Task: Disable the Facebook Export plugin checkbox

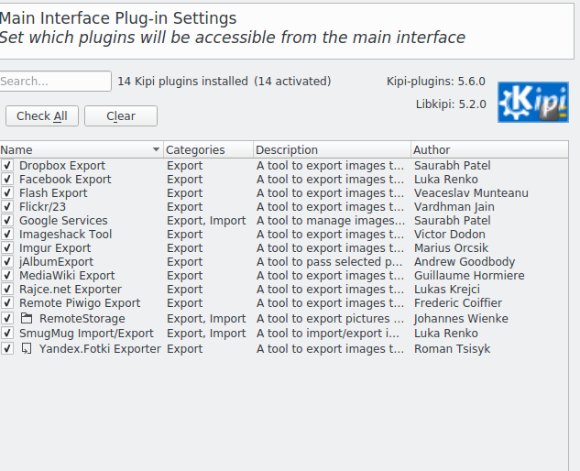Action: [7, 180]
